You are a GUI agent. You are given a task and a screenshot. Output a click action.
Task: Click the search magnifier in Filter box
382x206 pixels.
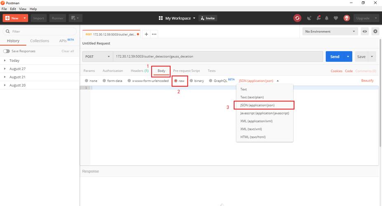(8, 31)
